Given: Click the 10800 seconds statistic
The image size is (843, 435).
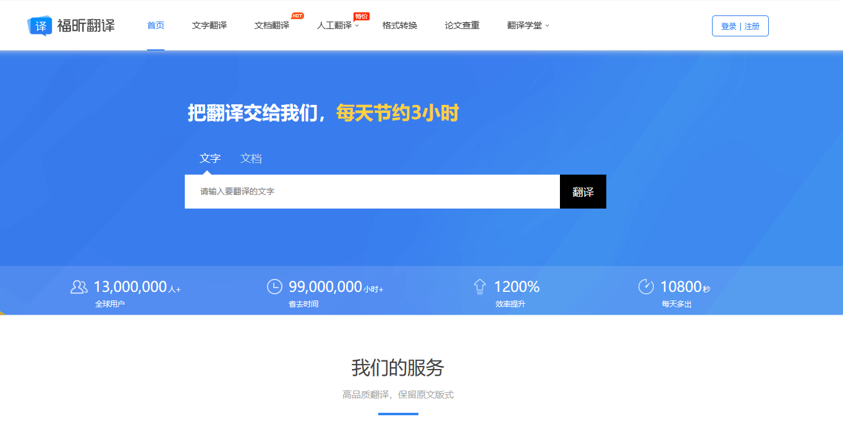Looking at the screenshot, I should 681,287.
